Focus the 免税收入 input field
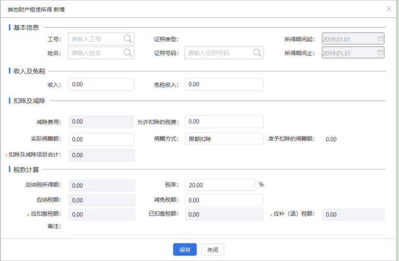The height and width of the screenshot is (261, 399). coord(224,84)
